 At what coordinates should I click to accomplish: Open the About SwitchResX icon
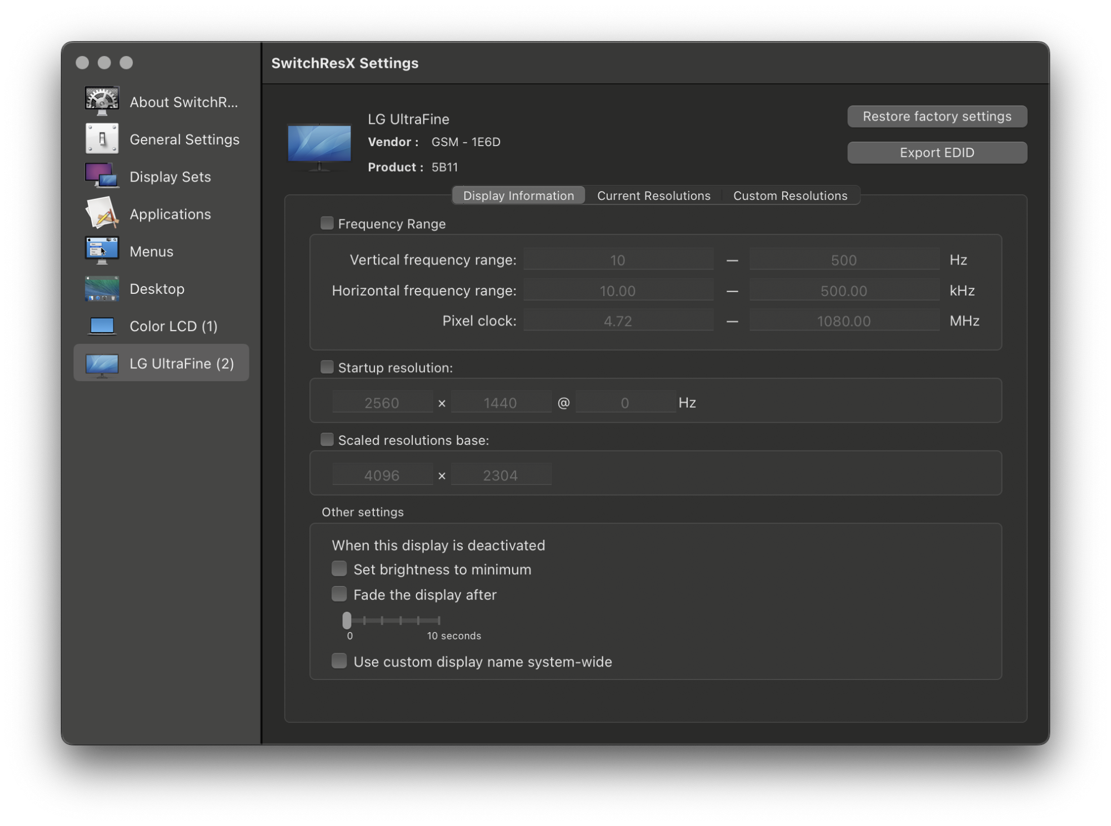102,102
